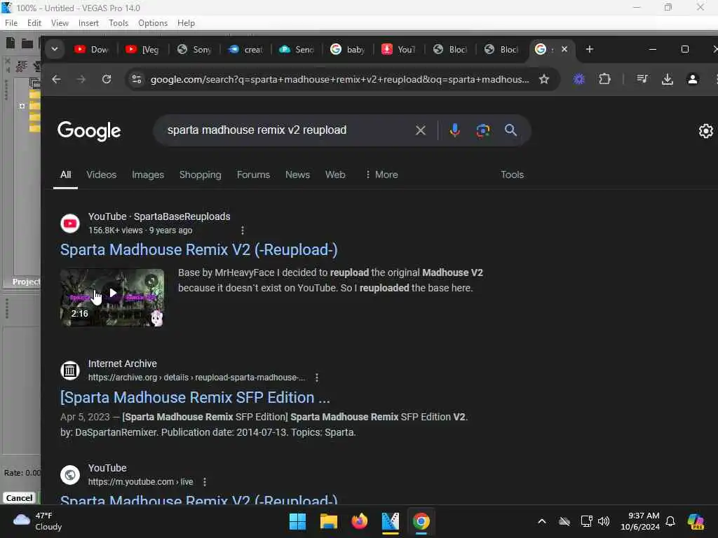Close the active Google search tab
The width and height of the screenshot is (718, 538).
564,49
